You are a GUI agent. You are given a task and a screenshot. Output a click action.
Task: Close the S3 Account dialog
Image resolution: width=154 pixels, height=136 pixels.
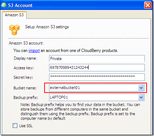(x=148, y=5)
